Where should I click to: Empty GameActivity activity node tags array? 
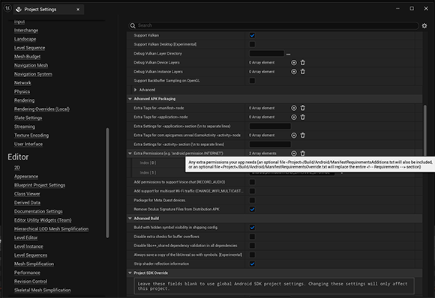click(x=303, y=136)
